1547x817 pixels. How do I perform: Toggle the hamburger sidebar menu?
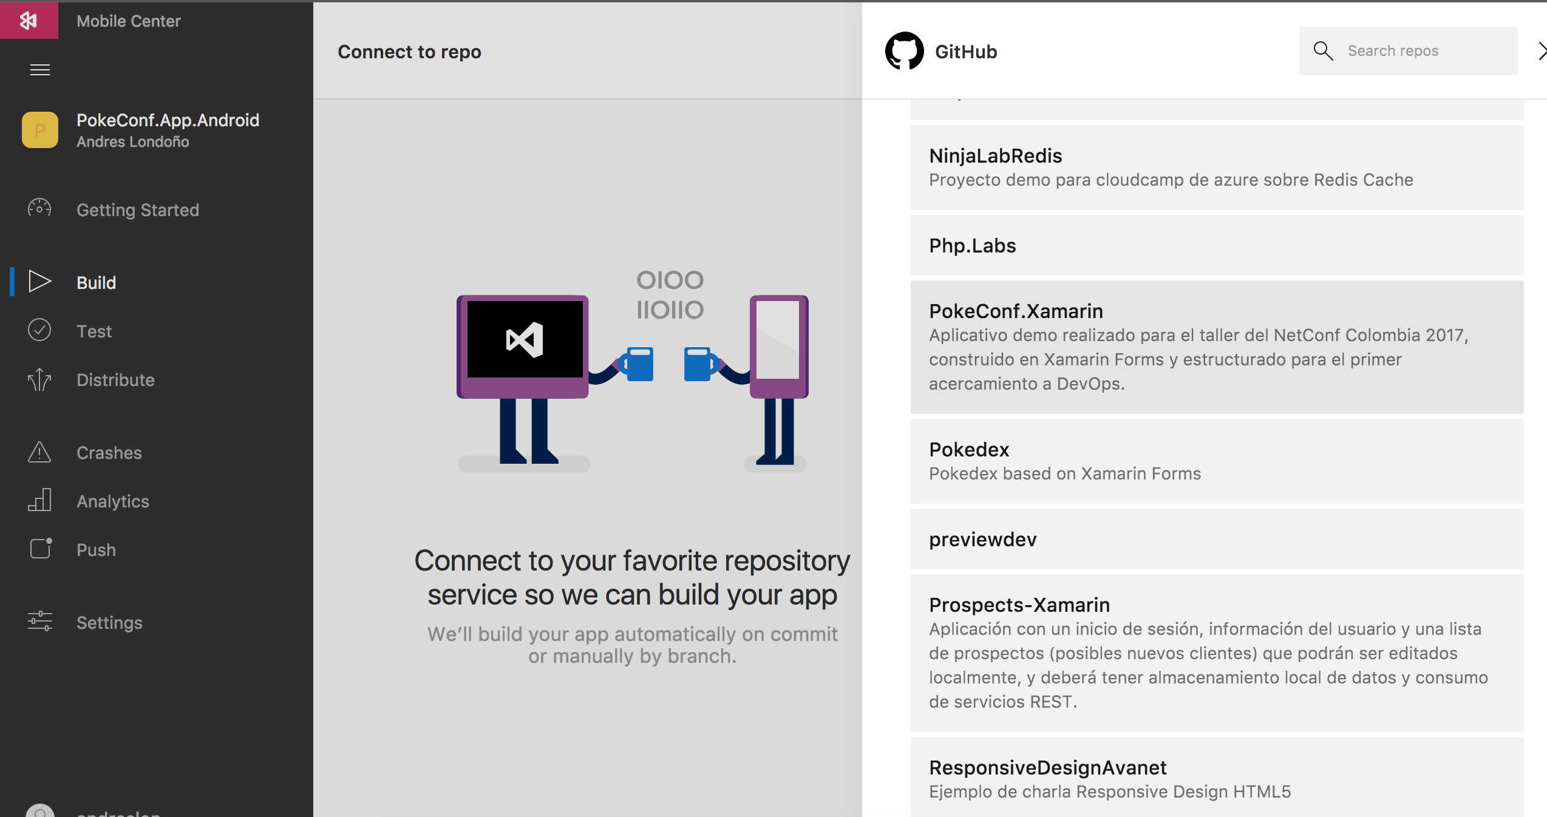(40, 70)
